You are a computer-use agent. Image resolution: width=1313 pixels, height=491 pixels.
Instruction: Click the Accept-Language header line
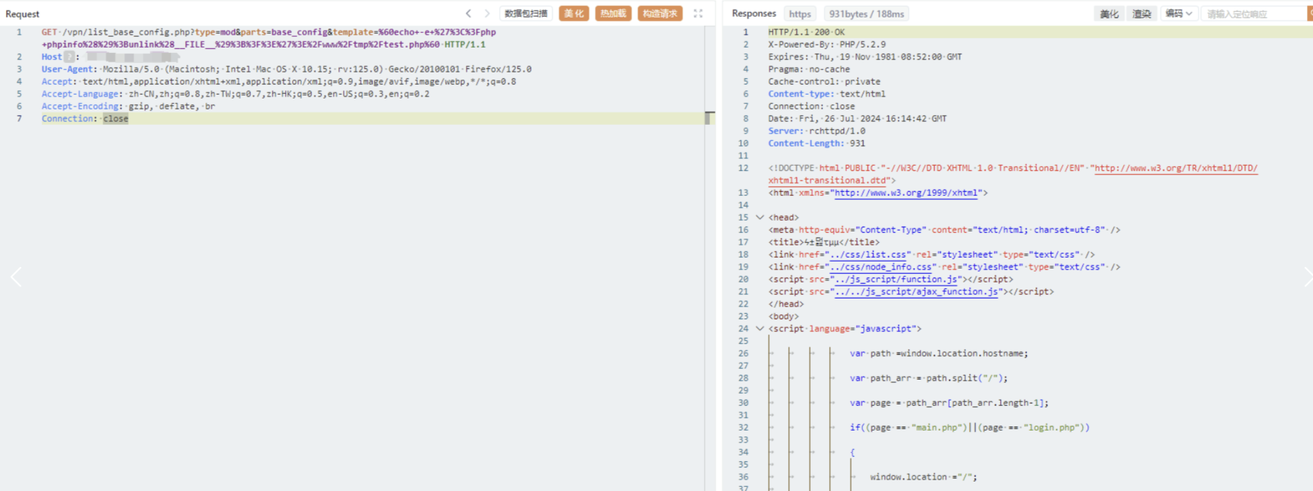pyautogui.click(x=236, y=94)
